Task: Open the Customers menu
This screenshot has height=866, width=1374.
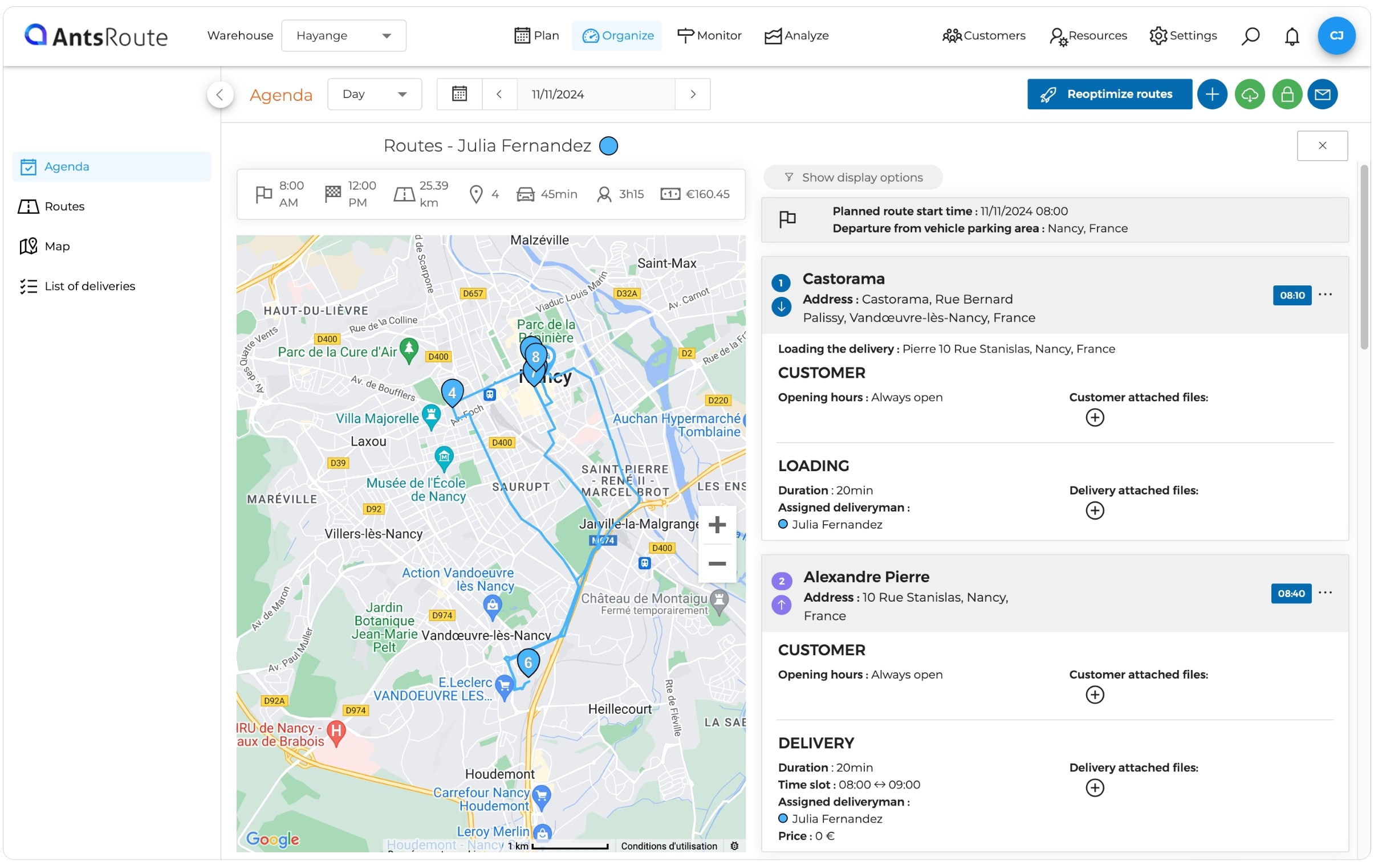Action: click(983, 35)
